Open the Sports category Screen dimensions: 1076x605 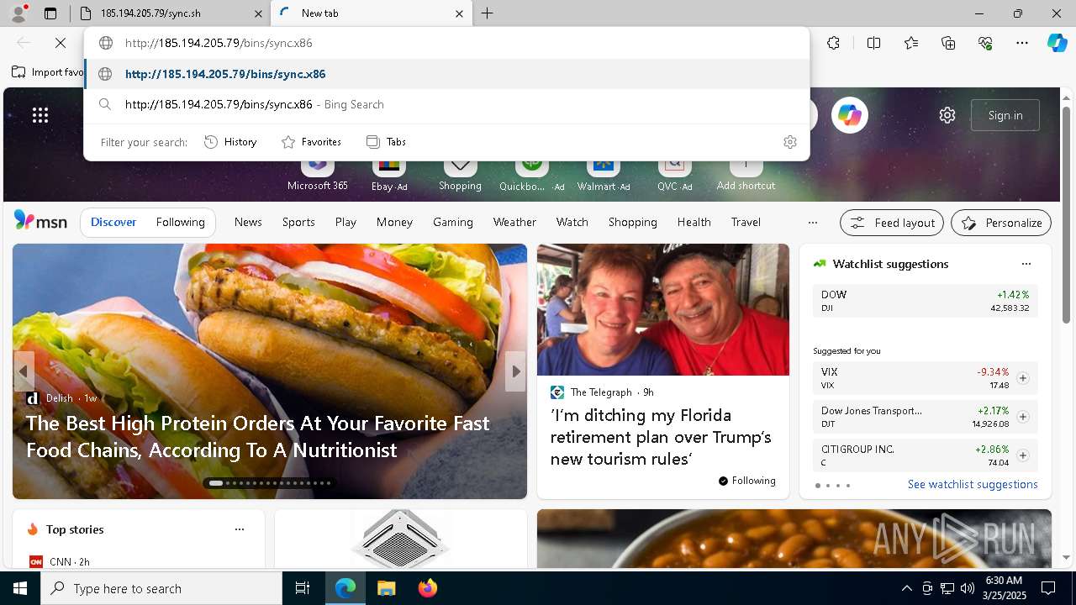tap(298, 223)
